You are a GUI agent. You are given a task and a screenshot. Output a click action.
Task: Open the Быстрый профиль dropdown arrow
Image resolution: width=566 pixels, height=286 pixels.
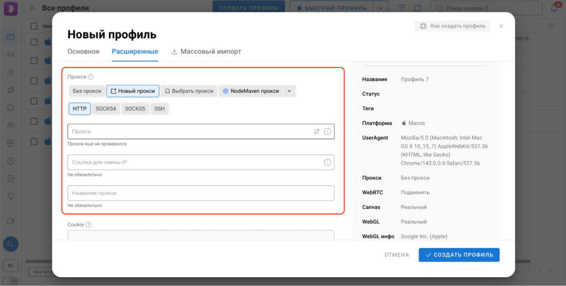tap(381, 8)
